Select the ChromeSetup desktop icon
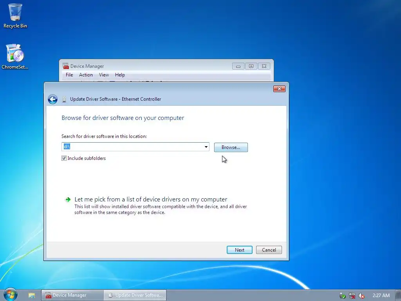The height and width of the screenshot is (301, 401). click(x=15, y=57)
